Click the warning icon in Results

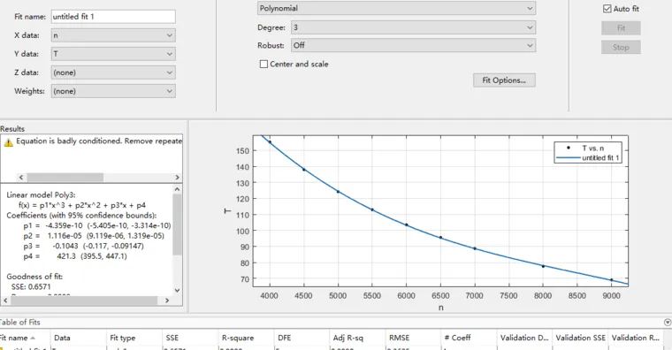[x=8, y=142]
